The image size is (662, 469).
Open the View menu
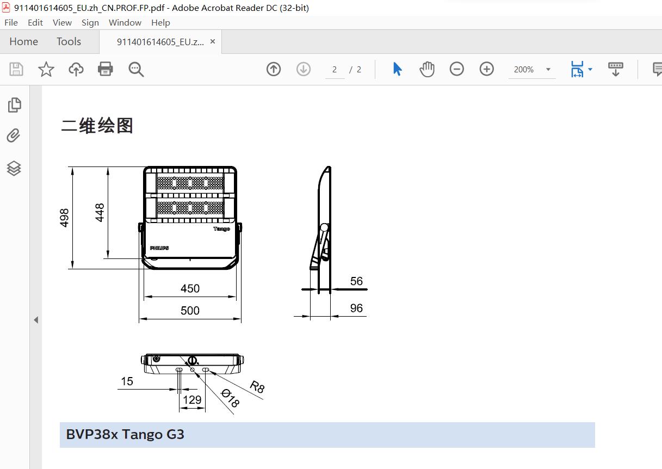tap(62, 22)
